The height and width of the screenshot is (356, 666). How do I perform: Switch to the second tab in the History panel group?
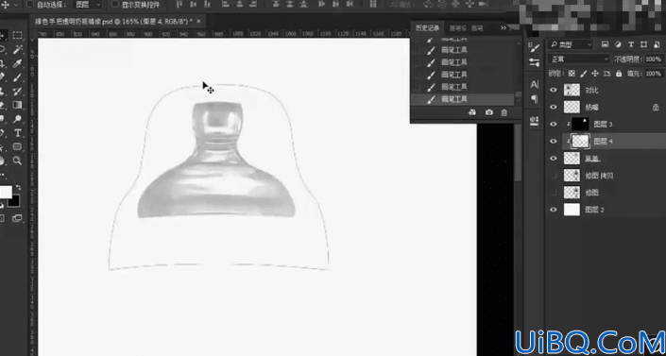pos(458,28)
